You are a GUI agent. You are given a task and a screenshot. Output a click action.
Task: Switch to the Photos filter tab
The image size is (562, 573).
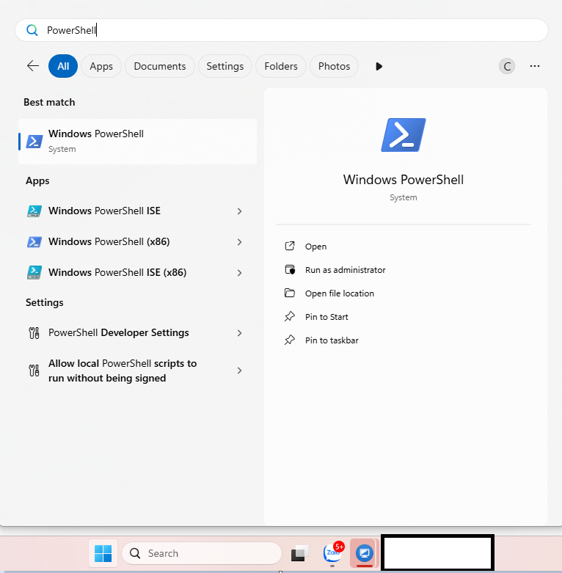334,66
